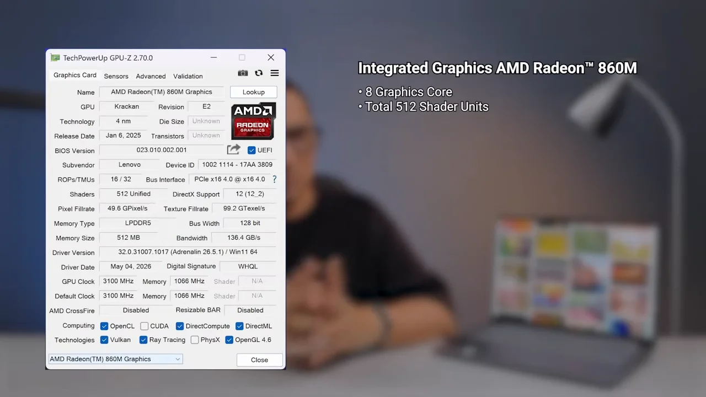Click the GPU-Z title bar app icon
The width and height of the screenshot is (706, 397).
(55, 57)
